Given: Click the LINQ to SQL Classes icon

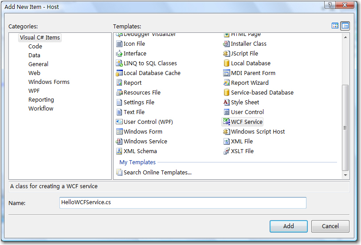Looking at the screenshot, I should [x=119, y=63].
